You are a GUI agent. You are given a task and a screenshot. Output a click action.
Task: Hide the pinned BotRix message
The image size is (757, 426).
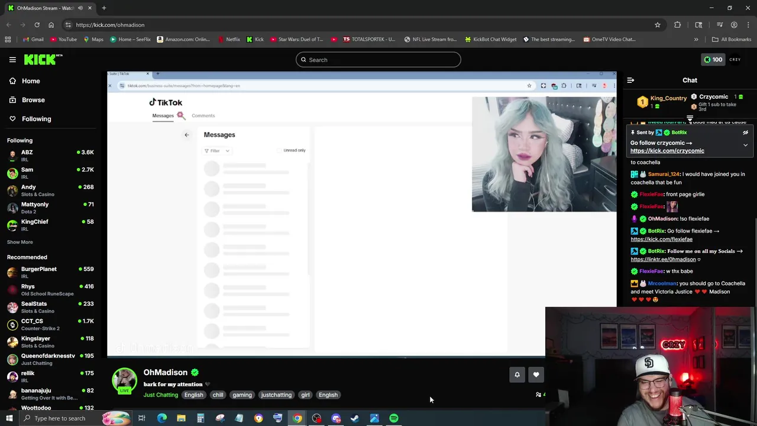pos(745,133)
